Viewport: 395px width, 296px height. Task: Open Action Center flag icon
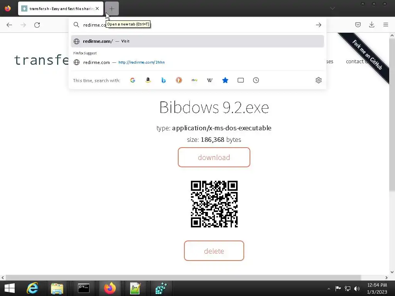338,288
